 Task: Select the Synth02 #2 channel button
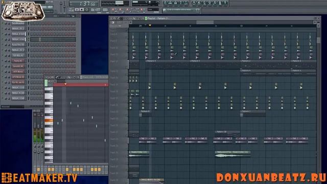point(18,66)
